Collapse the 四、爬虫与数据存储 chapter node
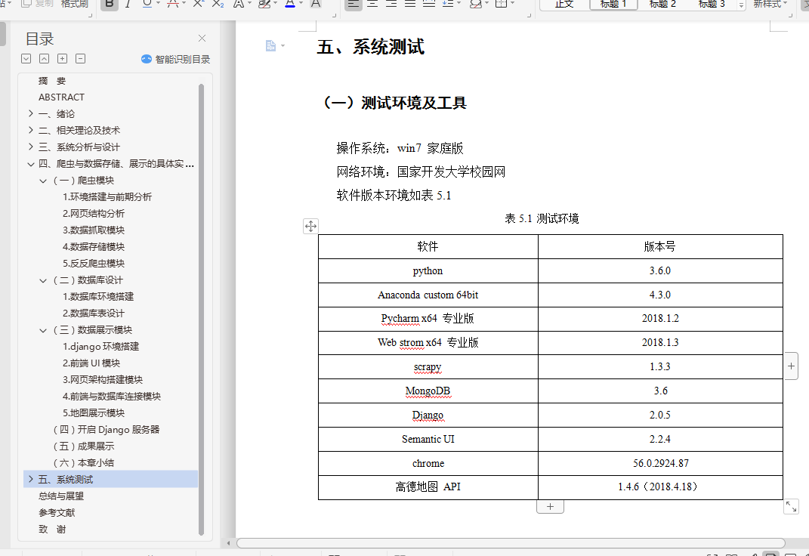The width and height of the screenshot is (809, 556). 30,164
